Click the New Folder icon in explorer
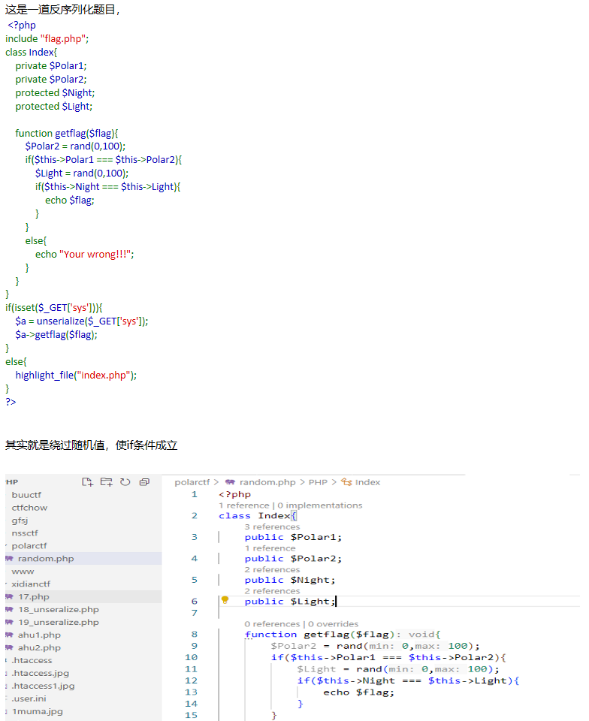 point(107,482)
